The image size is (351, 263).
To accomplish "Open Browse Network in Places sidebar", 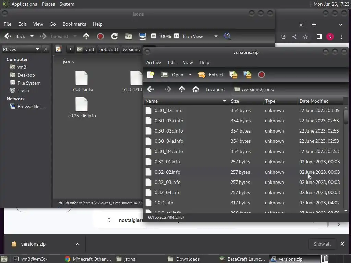I will pyautogui.click(x=28, y=107).
